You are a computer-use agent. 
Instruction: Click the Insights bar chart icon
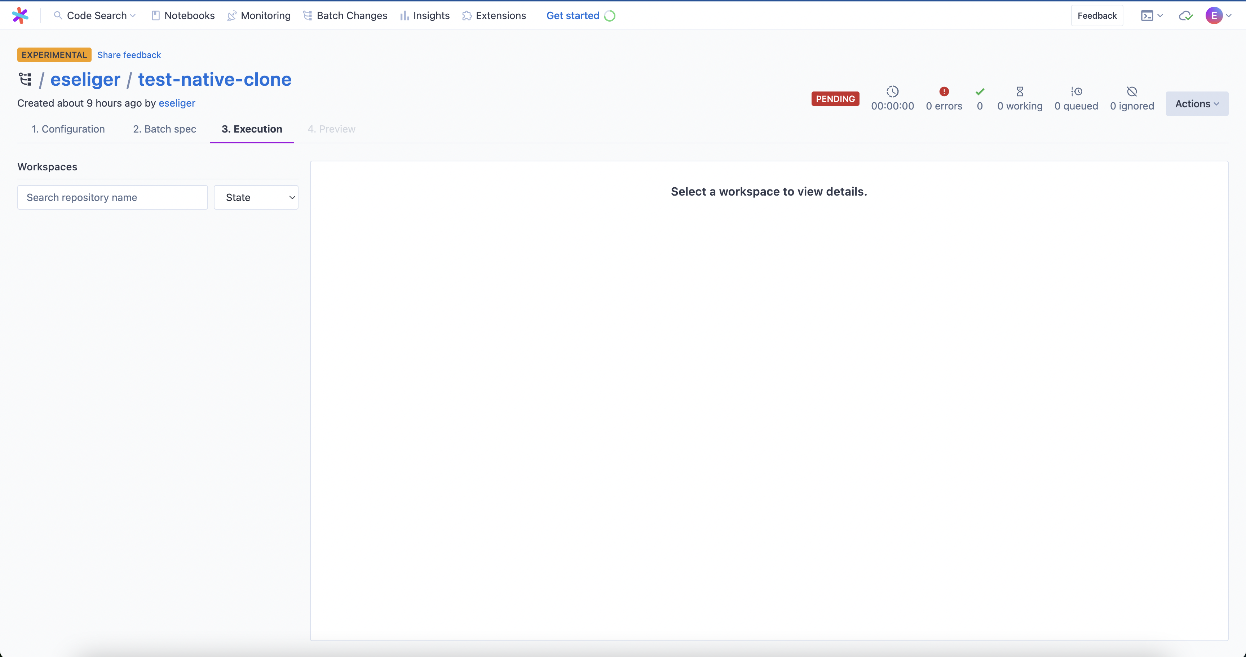[x=405, y=15]
